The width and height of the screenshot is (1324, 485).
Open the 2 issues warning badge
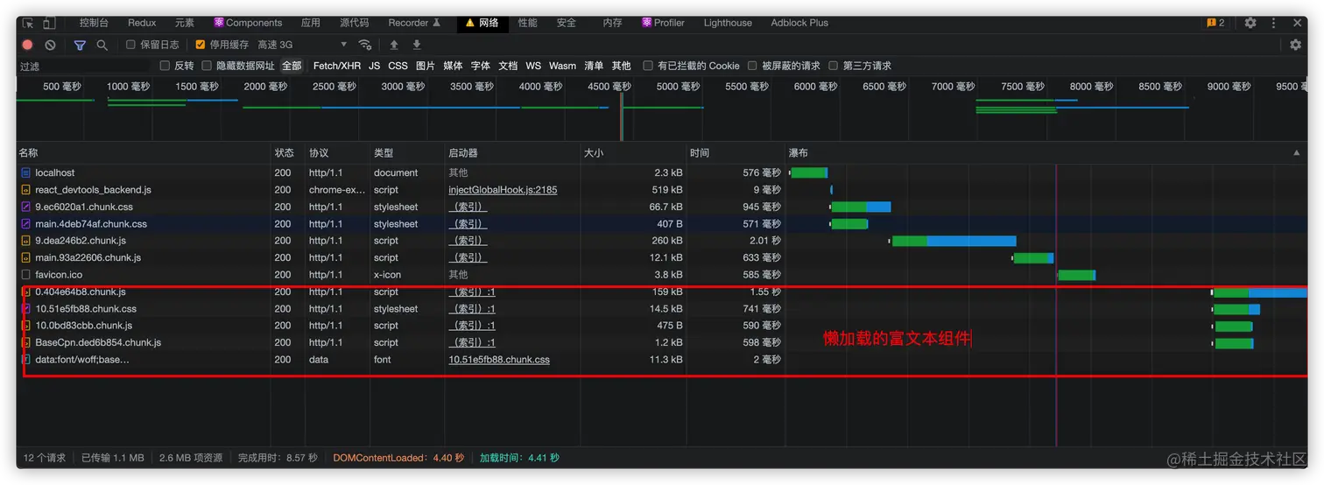coord(1215,23)
